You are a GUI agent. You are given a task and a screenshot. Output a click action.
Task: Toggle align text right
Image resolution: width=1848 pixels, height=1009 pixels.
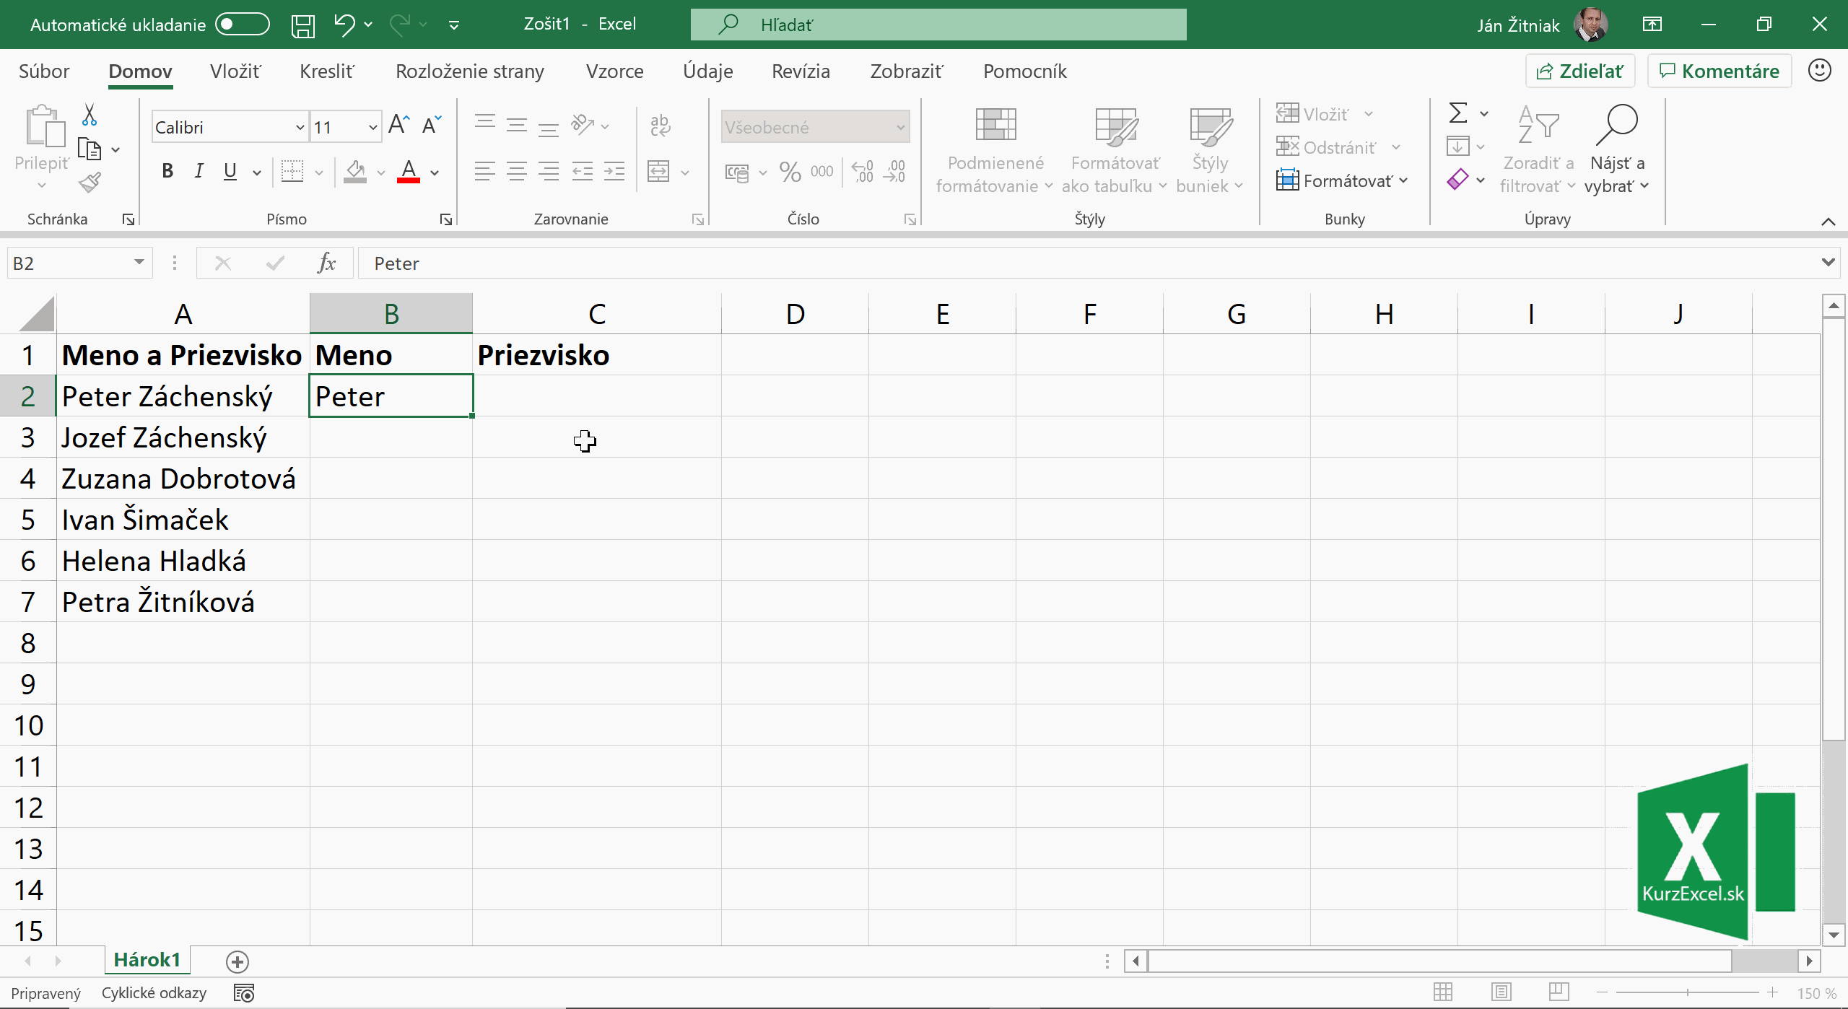click(549, 172)
